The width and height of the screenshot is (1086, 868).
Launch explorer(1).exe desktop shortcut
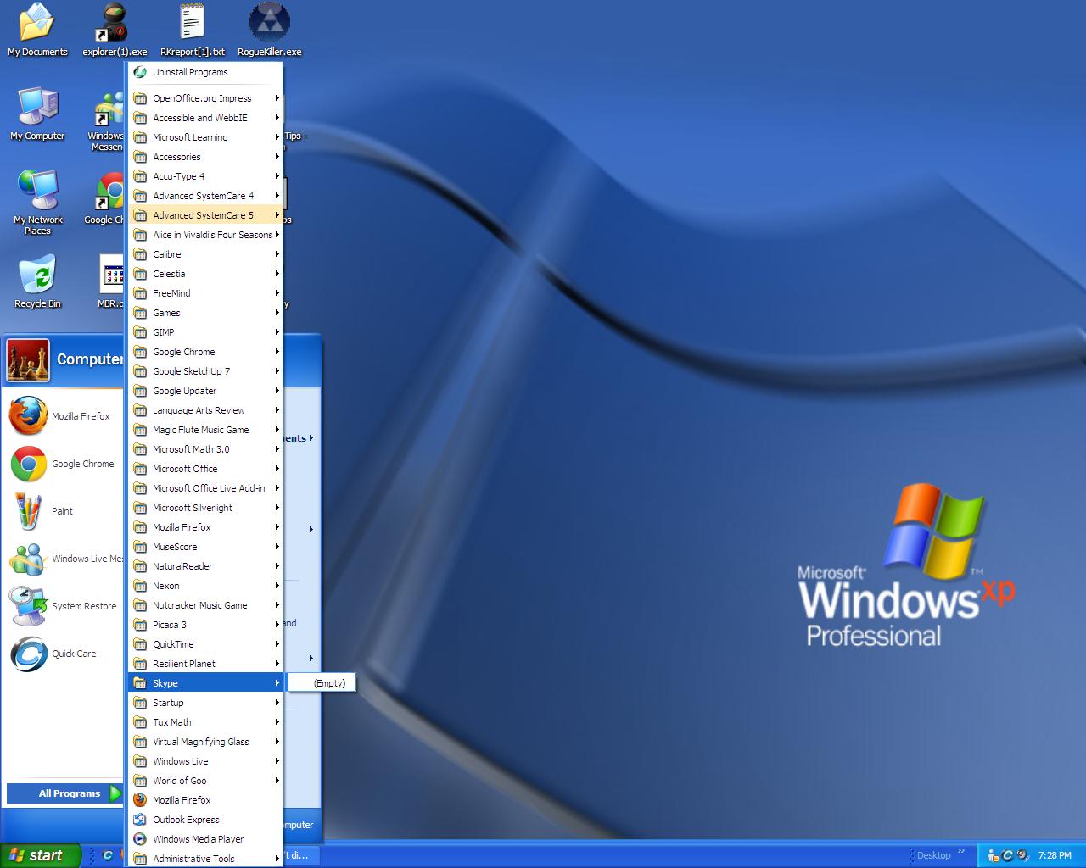tap(115, 31)
